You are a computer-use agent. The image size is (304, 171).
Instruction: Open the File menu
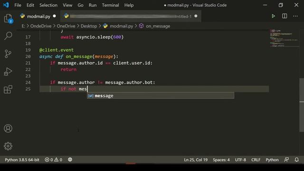[18, 5]
